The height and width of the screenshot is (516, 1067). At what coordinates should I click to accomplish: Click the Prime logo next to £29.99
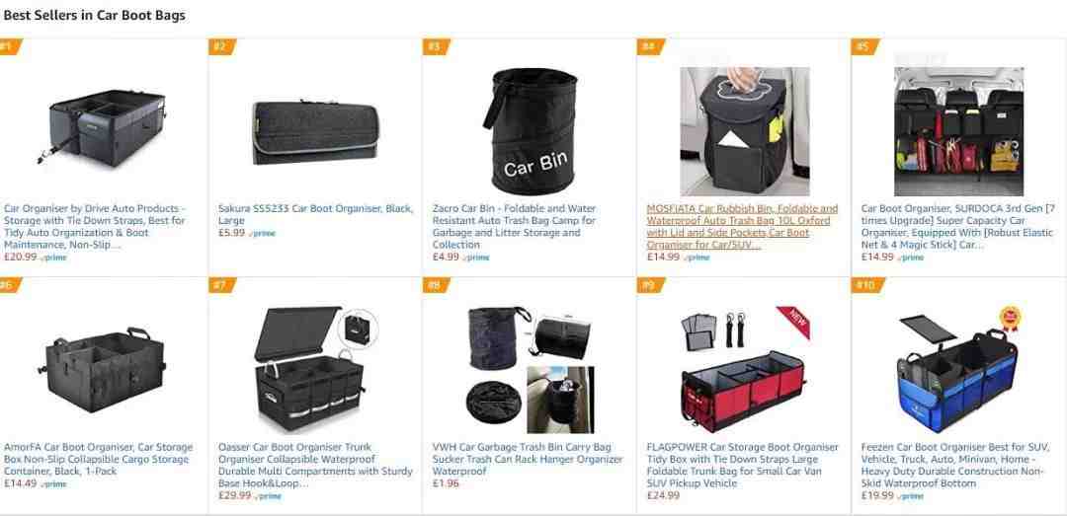coord(269,496)
